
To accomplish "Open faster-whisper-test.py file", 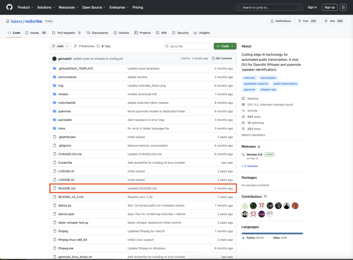I will tap(73, 222).
